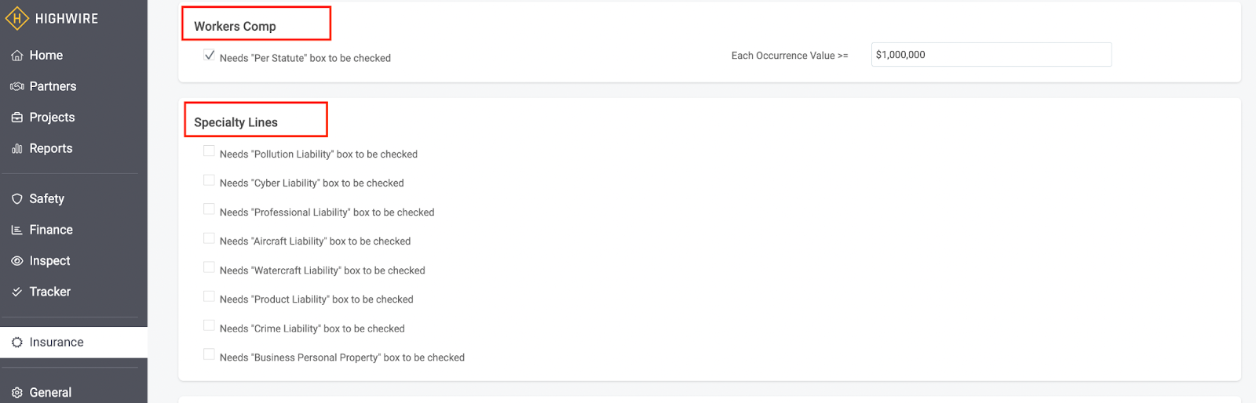Click the Reports bar chart icon
The width and height of the screenshot is (1256, 403).
(x=16, y=148)
